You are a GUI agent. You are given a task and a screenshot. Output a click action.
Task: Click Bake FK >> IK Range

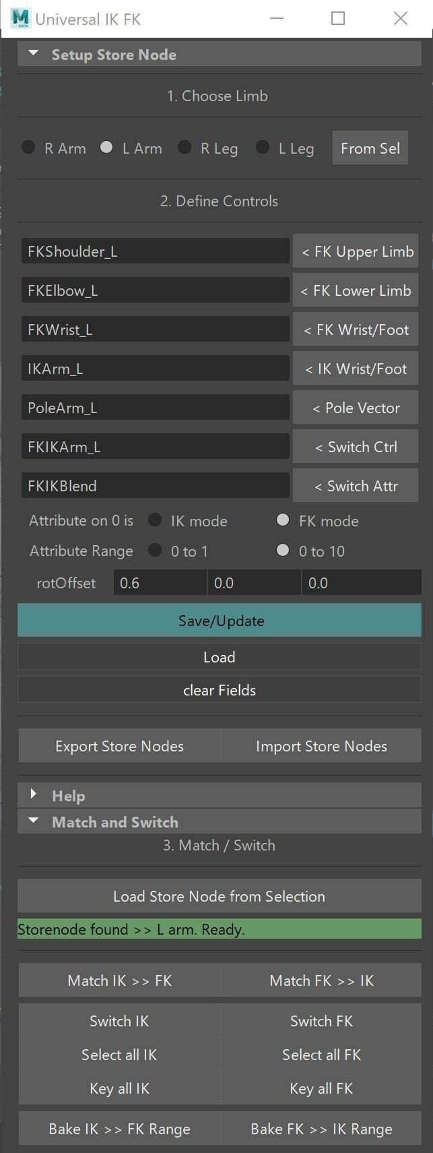(x=321, y=1129)
